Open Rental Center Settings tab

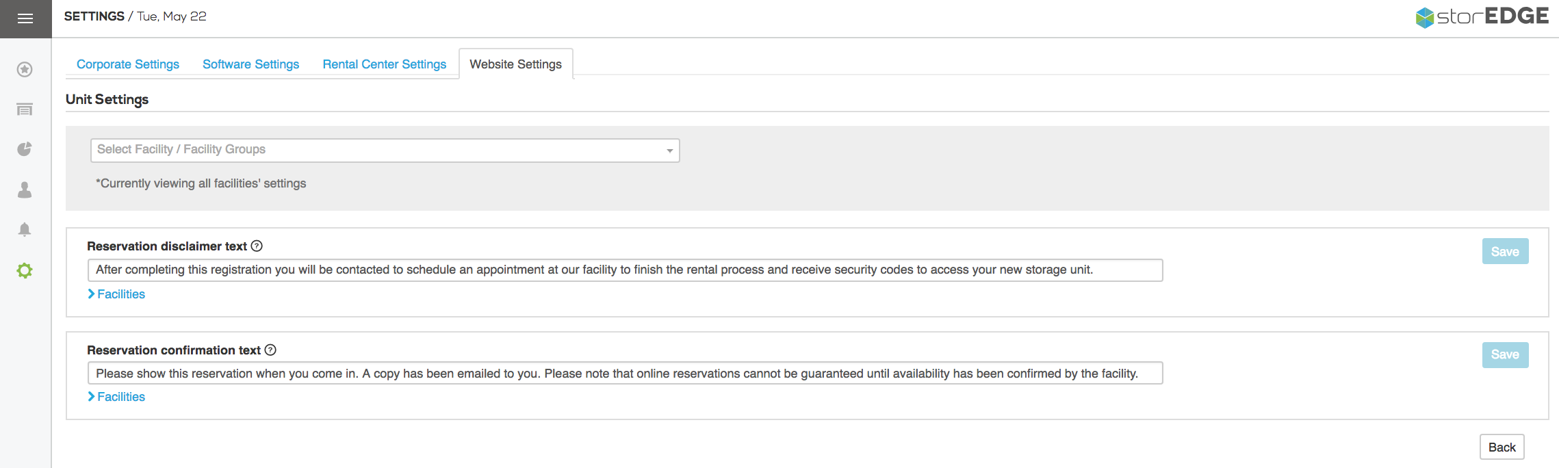coord(384,64)
